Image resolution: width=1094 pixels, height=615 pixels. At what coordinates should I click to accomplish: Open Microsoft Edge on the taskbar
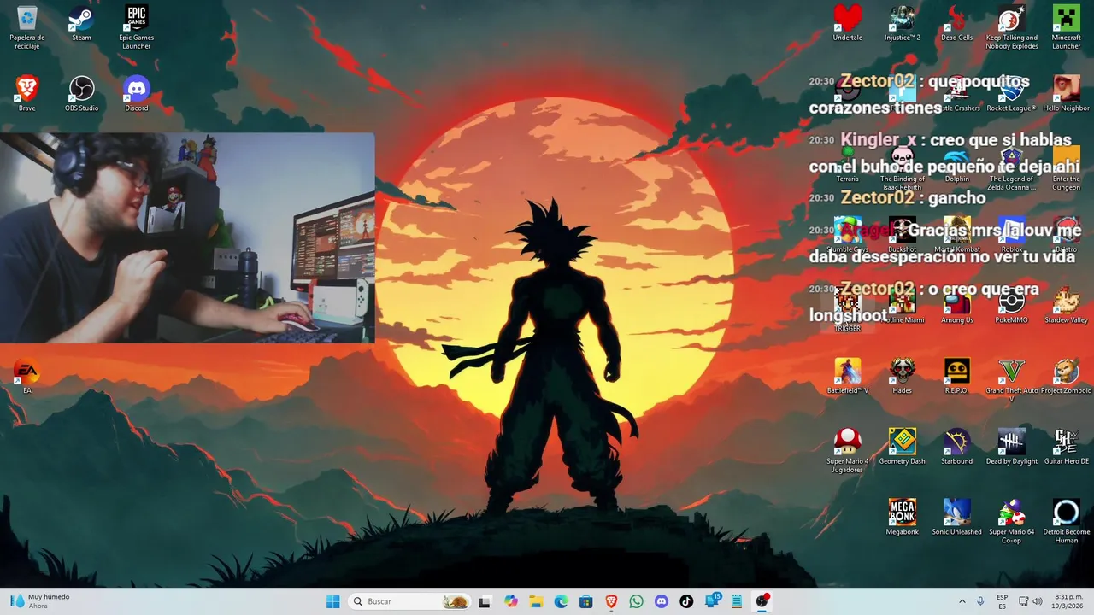click(561, 601)
